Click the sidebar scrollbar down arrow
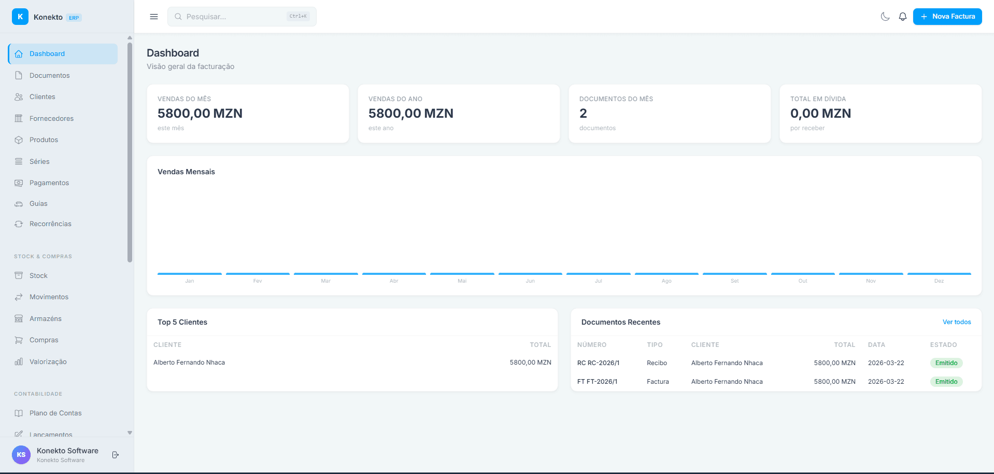The image size is (994, 474). click(130, 433)
